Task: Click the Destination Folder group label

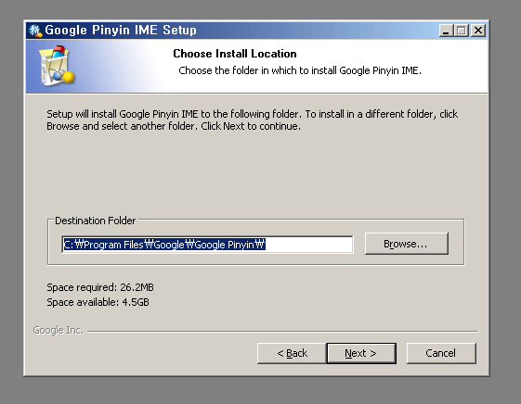Action: [x=95, y=221]
